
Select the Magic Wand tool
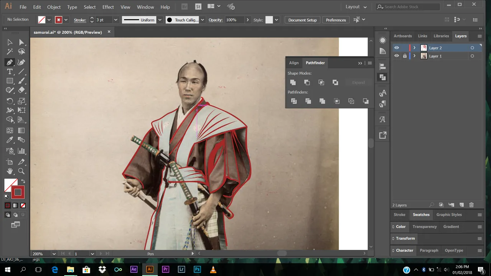[x=10, y=52]
